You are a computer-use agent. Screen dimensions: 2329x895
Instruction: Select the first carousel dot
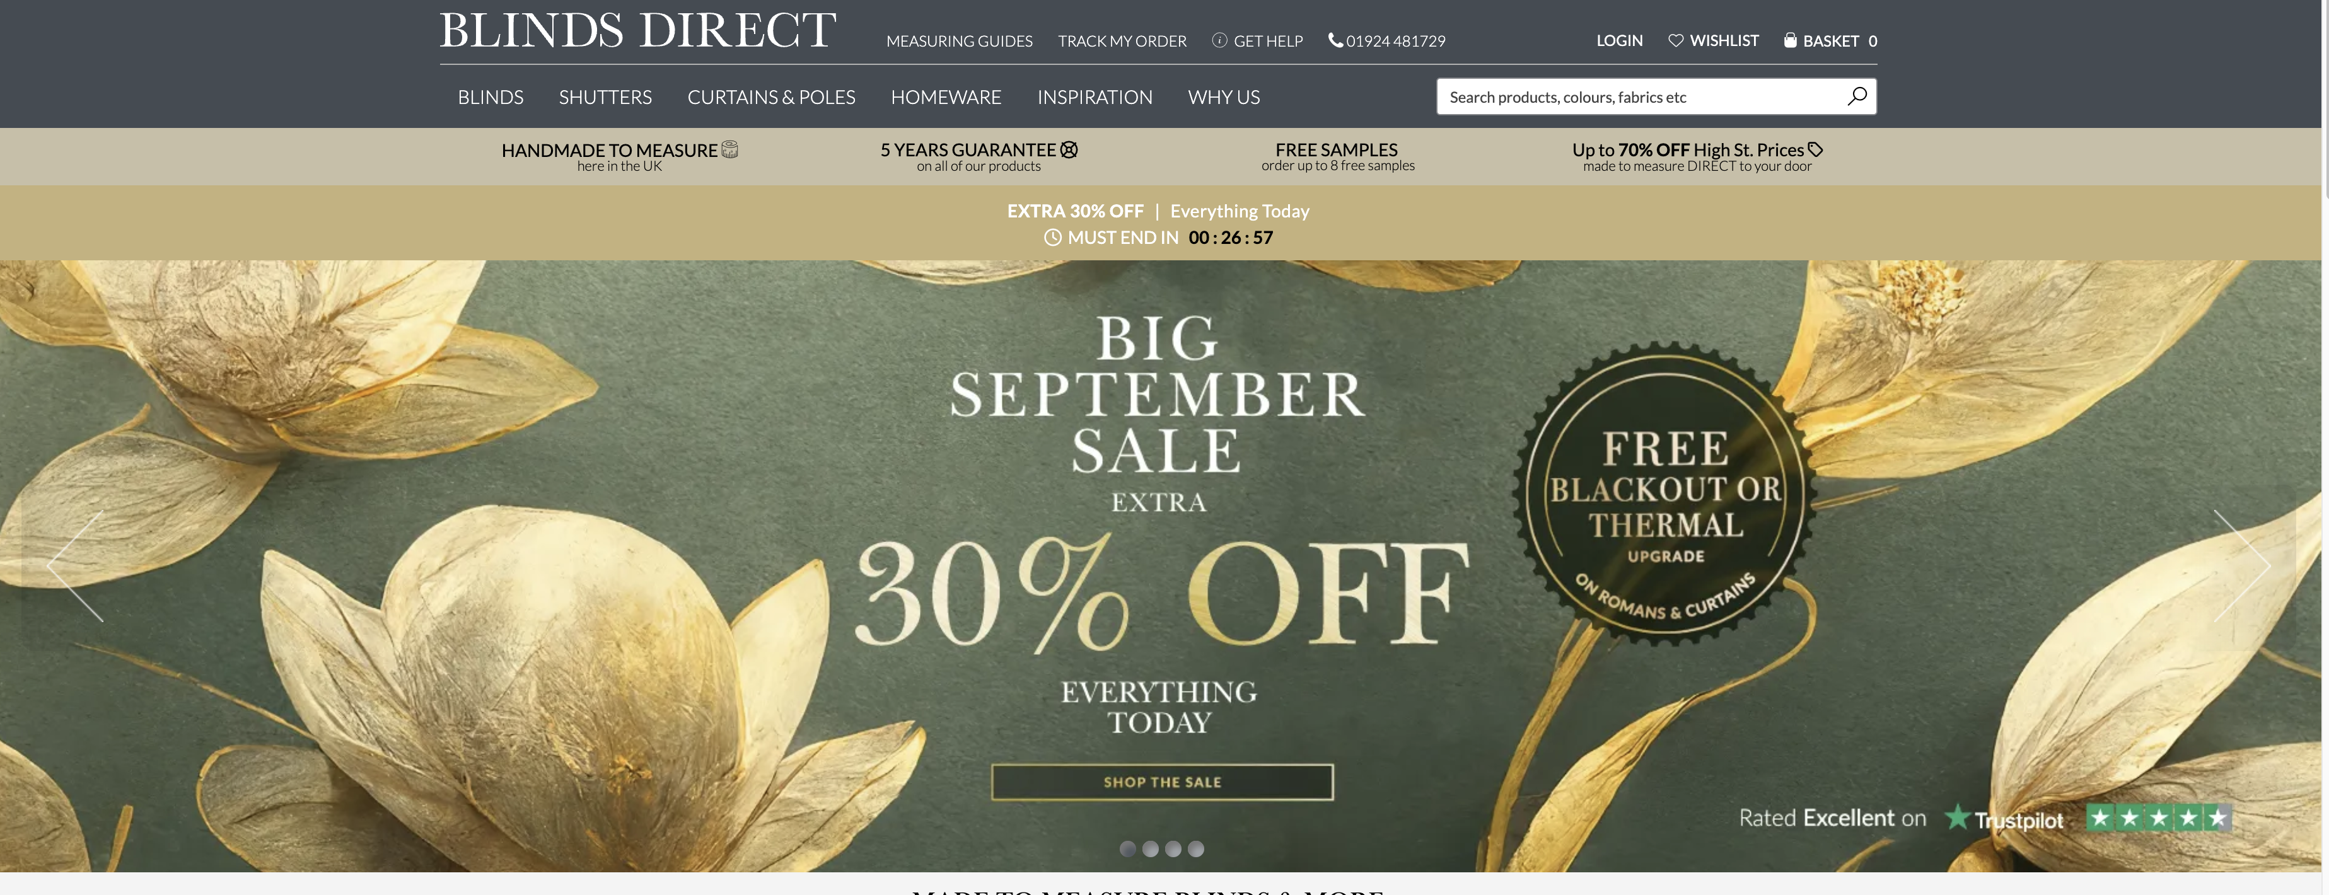[x=1127, y=849]
